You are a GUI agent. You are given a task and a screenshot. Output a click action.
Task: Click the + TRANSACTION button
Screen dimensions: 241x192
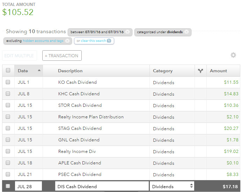(x=62, y=56)
